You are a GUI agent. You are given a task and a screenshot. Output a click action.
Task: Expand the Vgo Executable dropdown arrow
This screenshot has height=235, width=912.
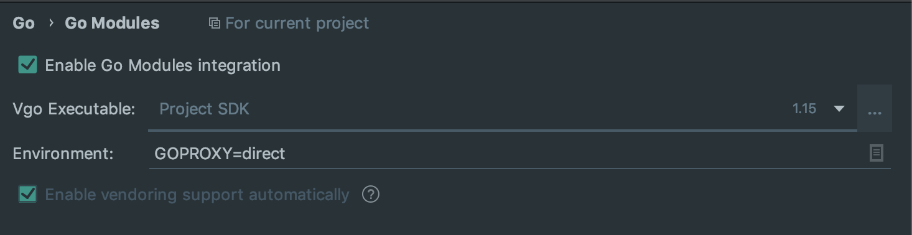(x=839, y=109)
